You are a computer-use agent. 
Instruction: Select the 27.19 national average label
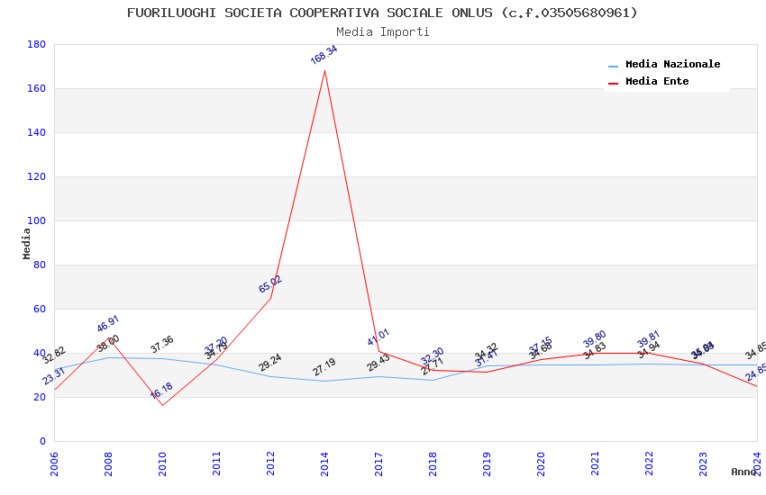click(324, 367)
